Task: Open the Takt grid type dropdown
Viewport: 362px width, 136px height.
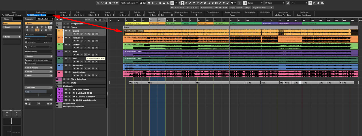Action: 275,3
